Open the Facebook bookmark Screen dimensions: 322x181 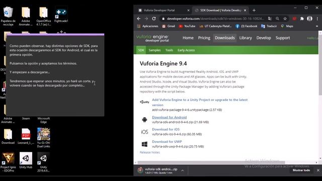pos(247,26)
